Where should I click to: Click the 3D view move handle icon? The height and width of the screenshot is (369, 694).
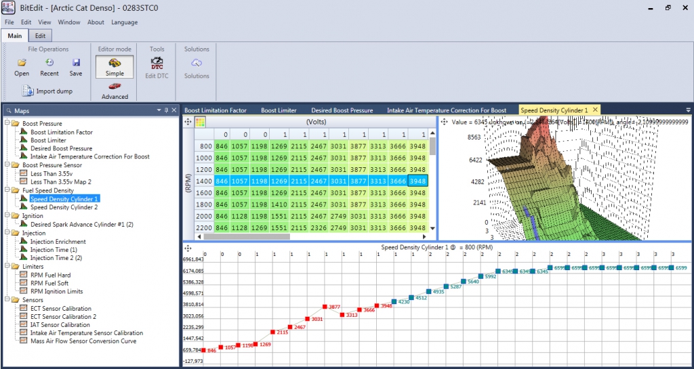[444, 121]
